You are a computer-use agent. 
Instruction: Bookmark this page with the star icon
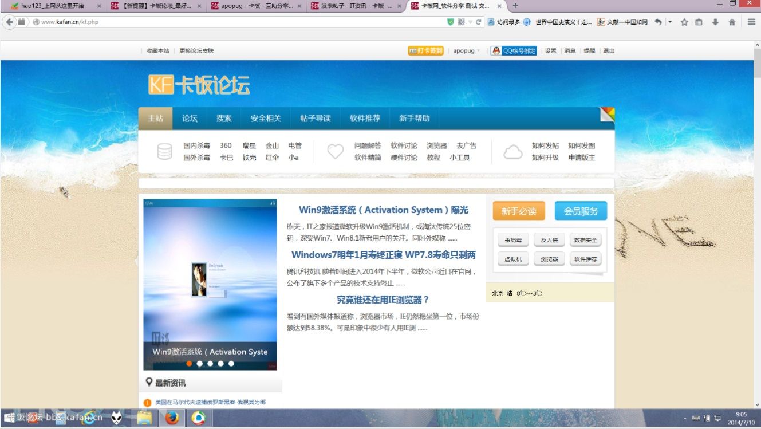coord(684,22)
